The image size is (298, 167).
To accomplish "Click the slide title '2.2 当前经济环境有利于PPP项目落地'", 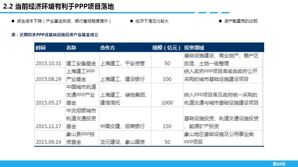I will click(59, 6).
